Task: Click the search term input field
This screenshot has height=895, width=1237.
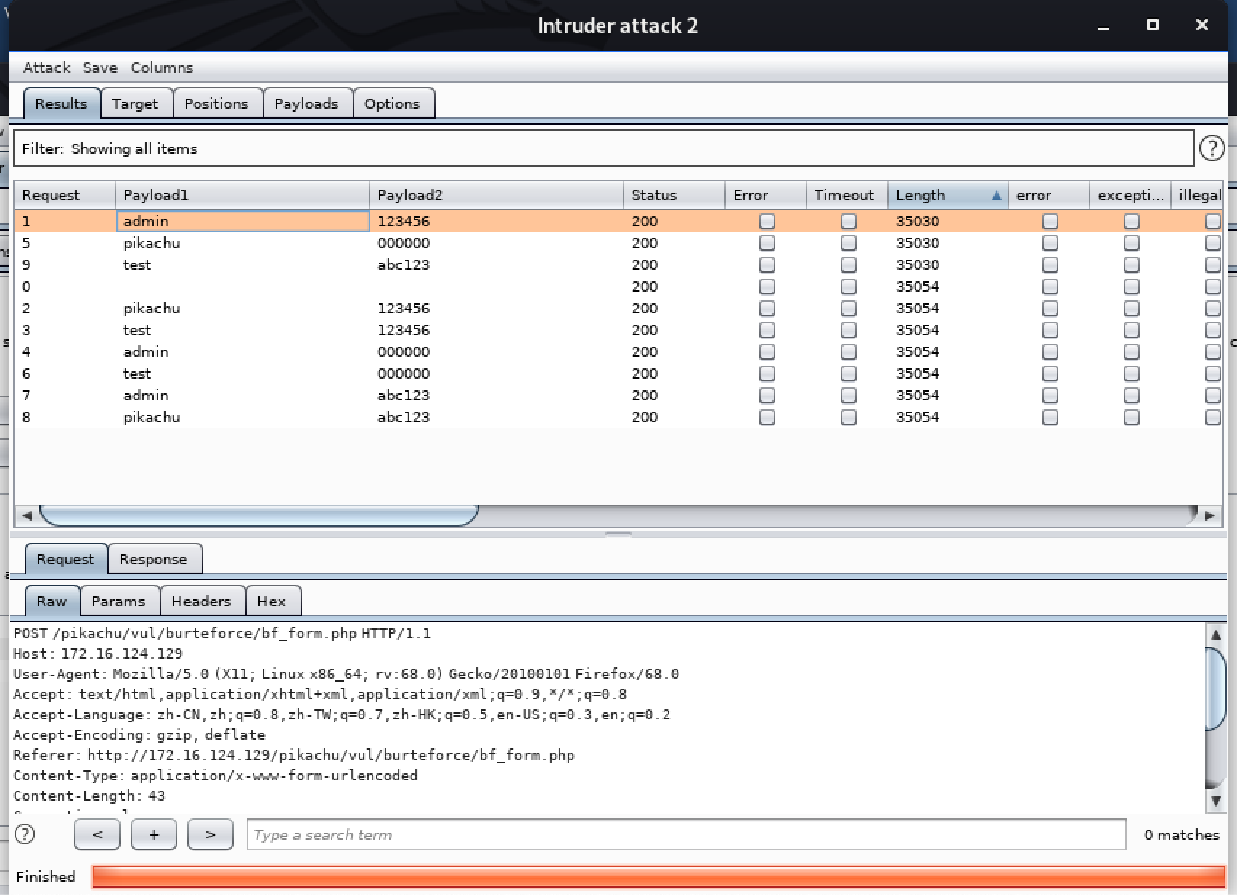Action: pos(685,835)
